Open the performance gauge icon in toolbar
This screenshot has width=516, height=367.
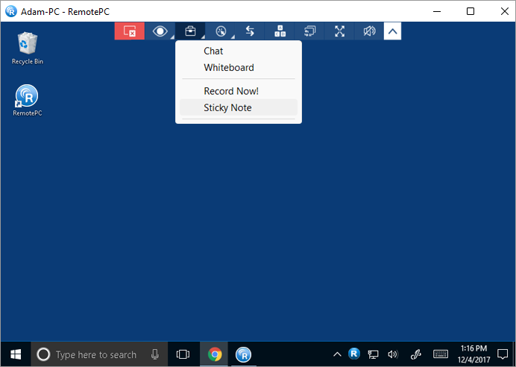click(x=220, y=31)
